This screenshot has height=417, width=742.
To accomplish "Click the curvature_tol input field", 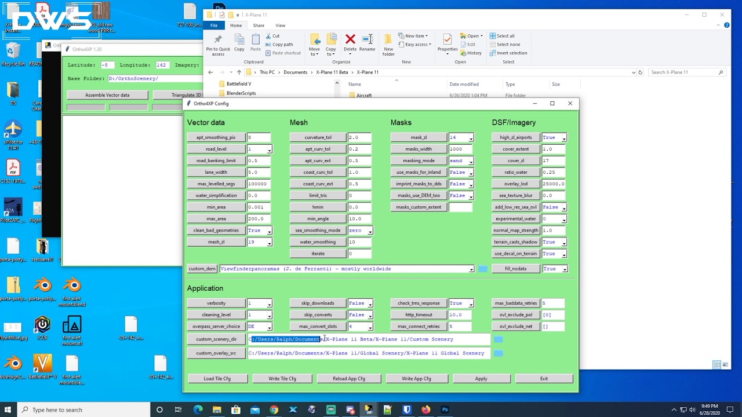I will point(359,138).
